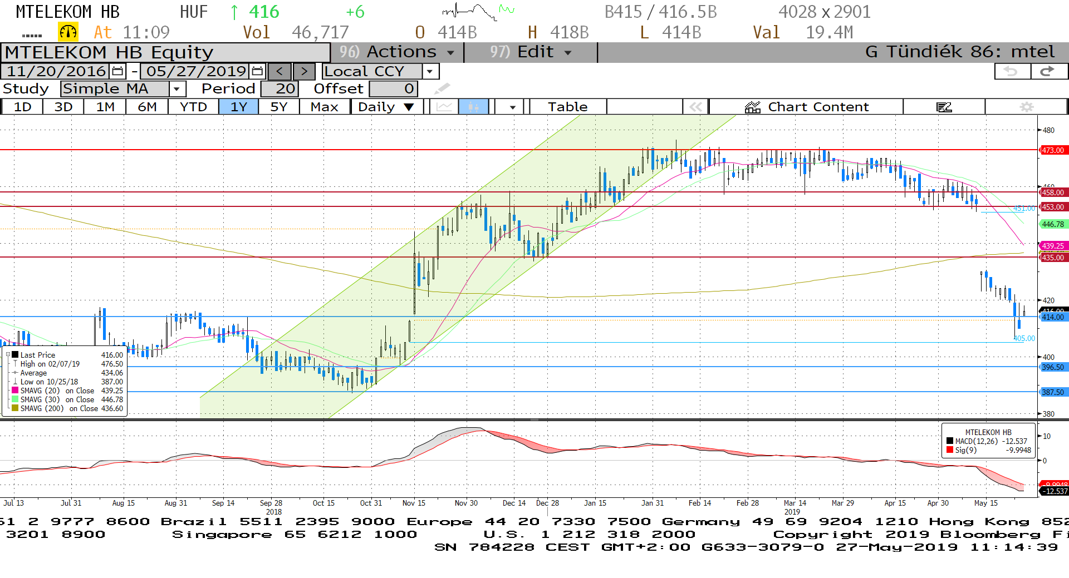The width and height of the screenshot is (1069, 578).
Task: Click the 396.50 blue price level label
Action: click(1053, 367)
